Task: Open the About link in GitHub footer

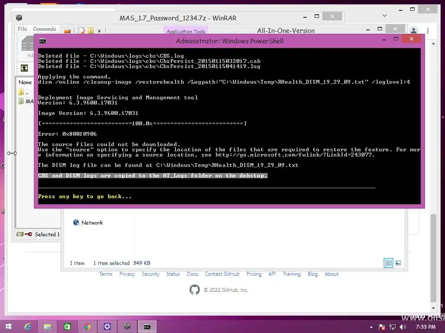Action: 332,274
